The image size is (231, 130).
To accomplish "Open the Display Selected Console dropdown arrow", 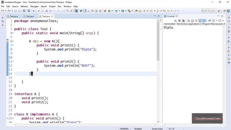I will pyautogui.click(x=217, y=21).
